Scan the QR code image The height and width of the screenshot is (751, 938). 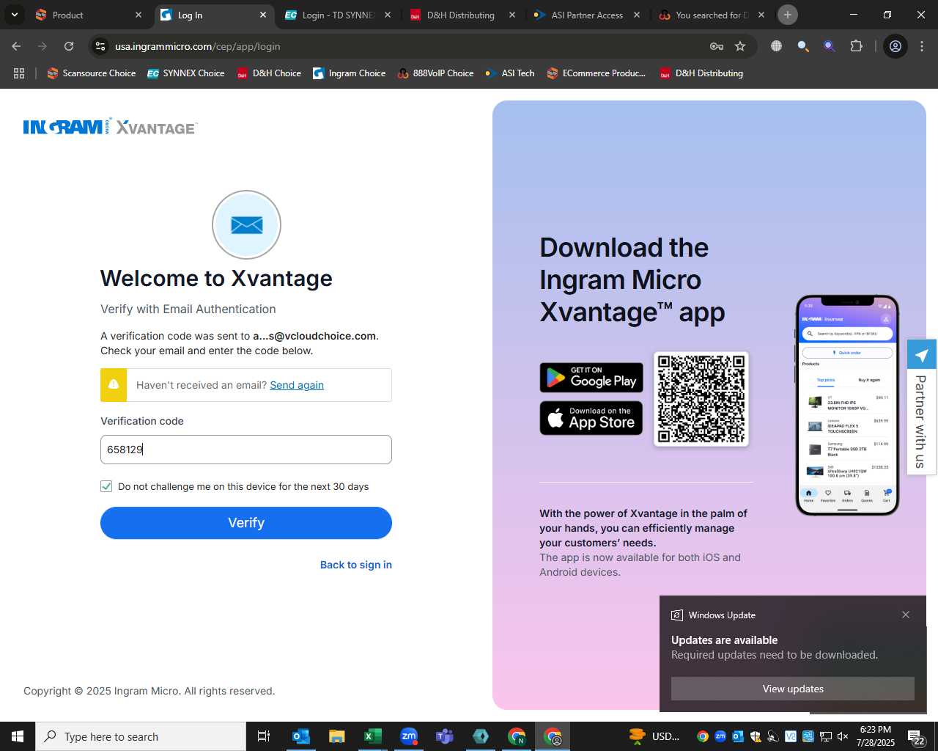click(x=701, y=399)
